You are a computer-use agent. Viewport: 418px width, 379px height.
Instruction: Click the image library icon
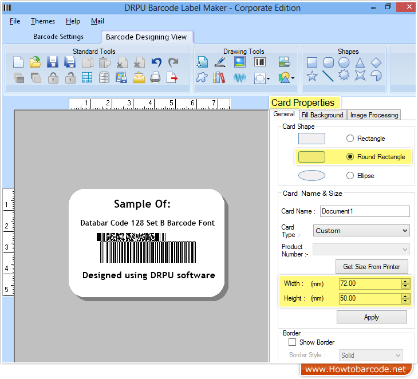click(284, 62)
